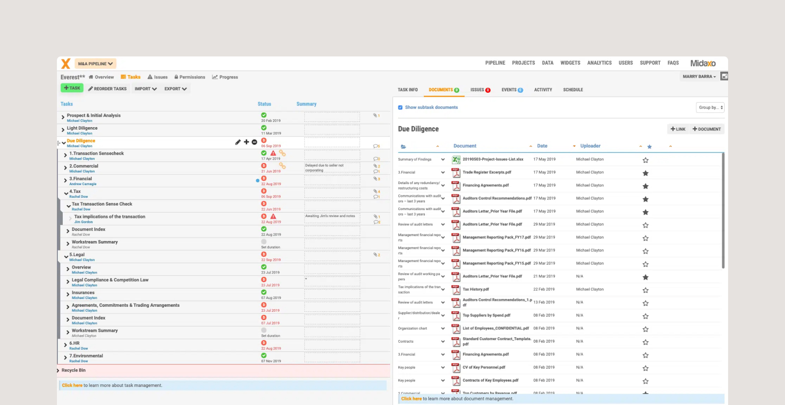785x405 pixels.
Task: Sort documents by Date column header
Action: [542, 146]
